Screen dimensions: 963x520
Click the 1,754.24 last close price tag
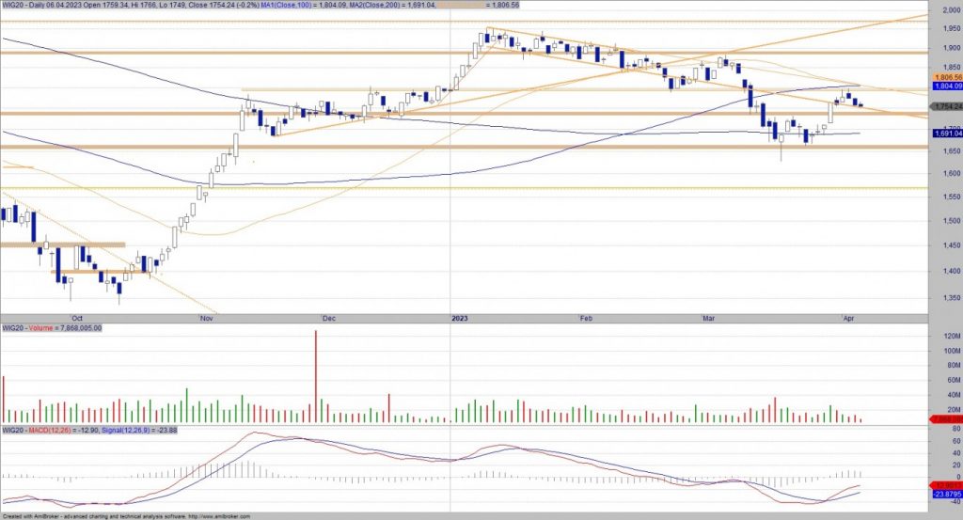point(946,106)
